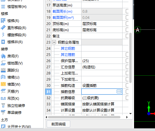This screenshot has width=155, height=131.
Task: Select the 层底标高 value cell
Action: 102,30
